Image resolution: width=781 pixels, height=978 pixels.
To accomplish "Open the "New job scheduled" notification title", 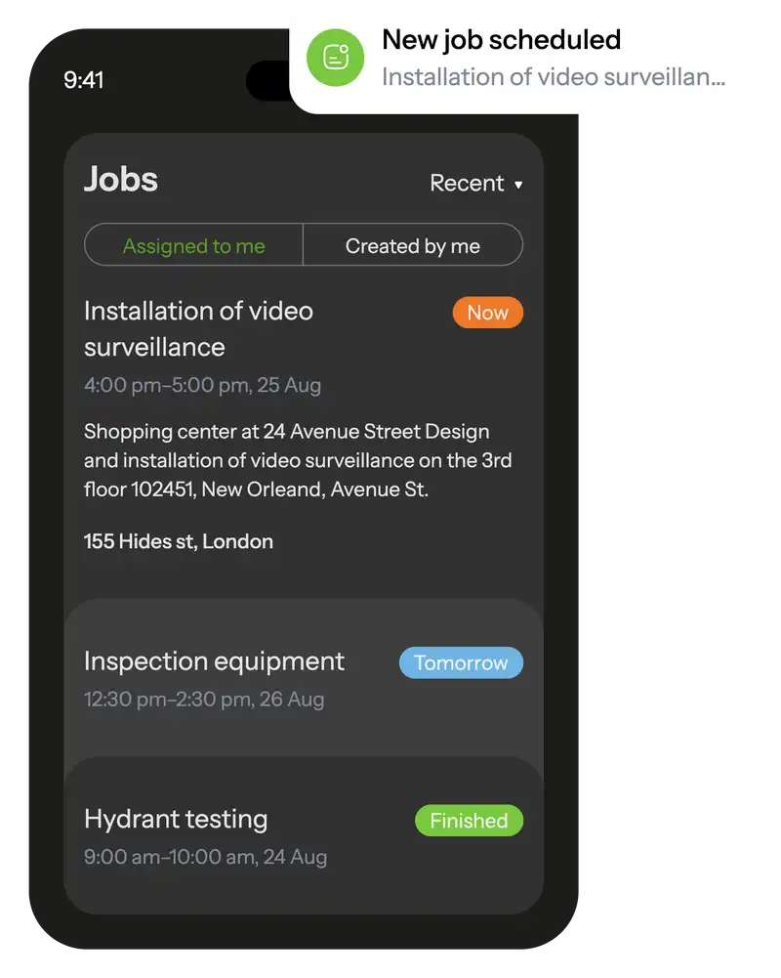I will pos(501,40).
